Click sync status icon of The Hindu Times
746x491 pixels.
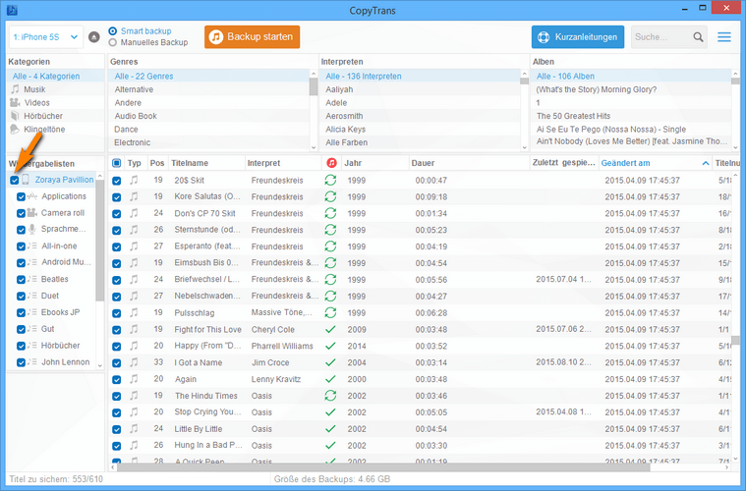330,396
